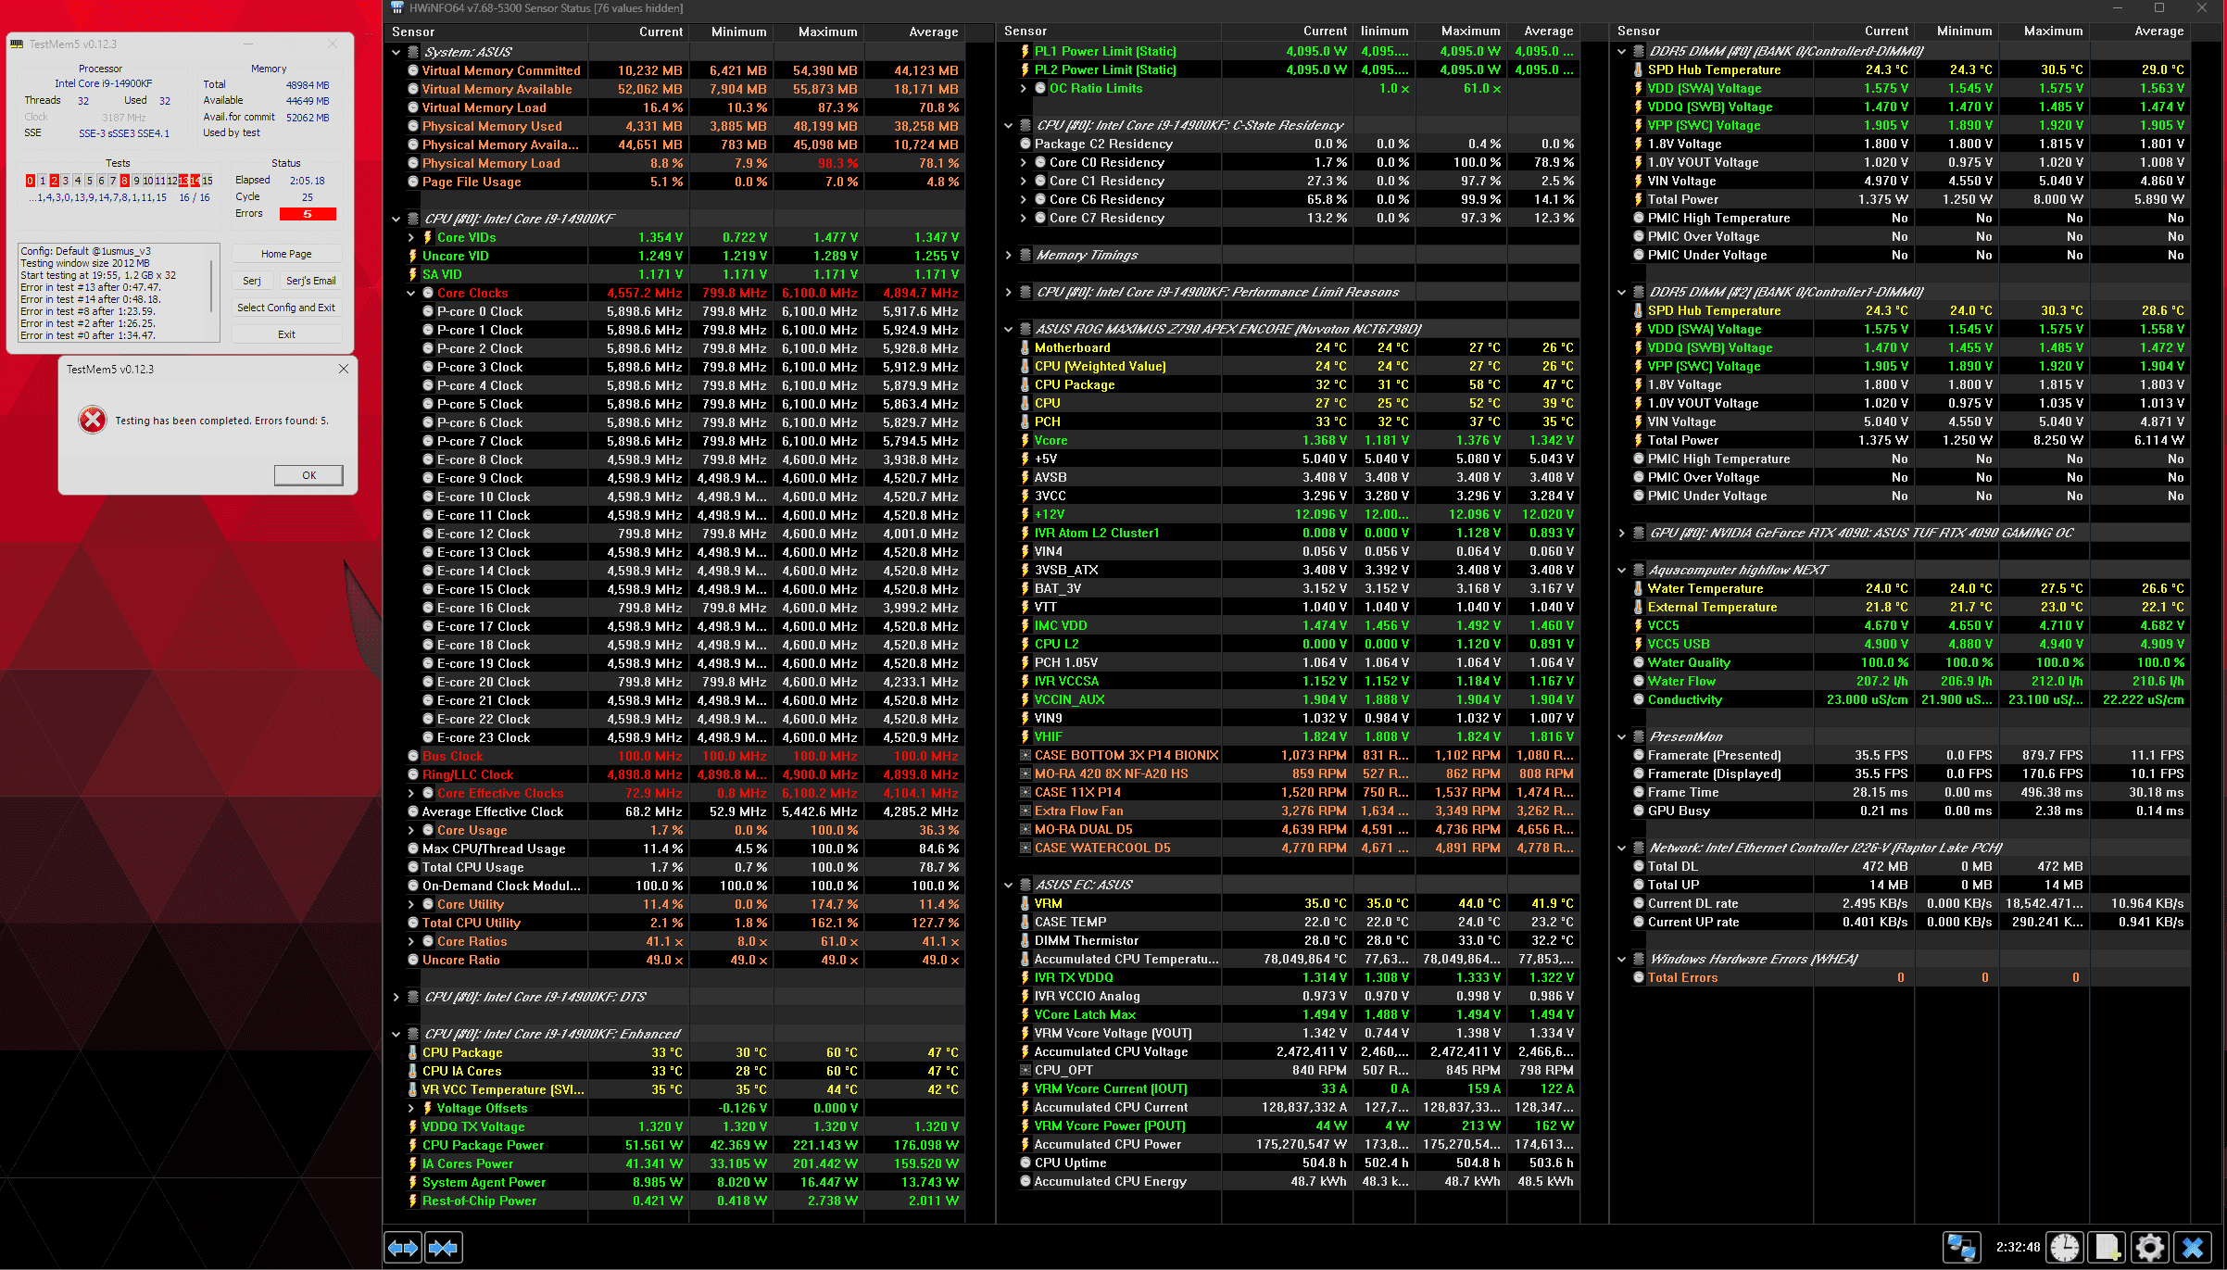This screenshot has width=2227, height=1270.
Task: Expand the Core C0 Residency row
Action: point(1024,162)
